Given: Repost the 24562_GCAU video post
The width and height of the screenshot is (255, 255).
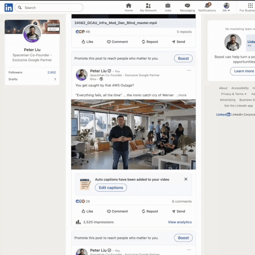Looking at the screenshot, I should pyautogui.click(x=150, y=42).
